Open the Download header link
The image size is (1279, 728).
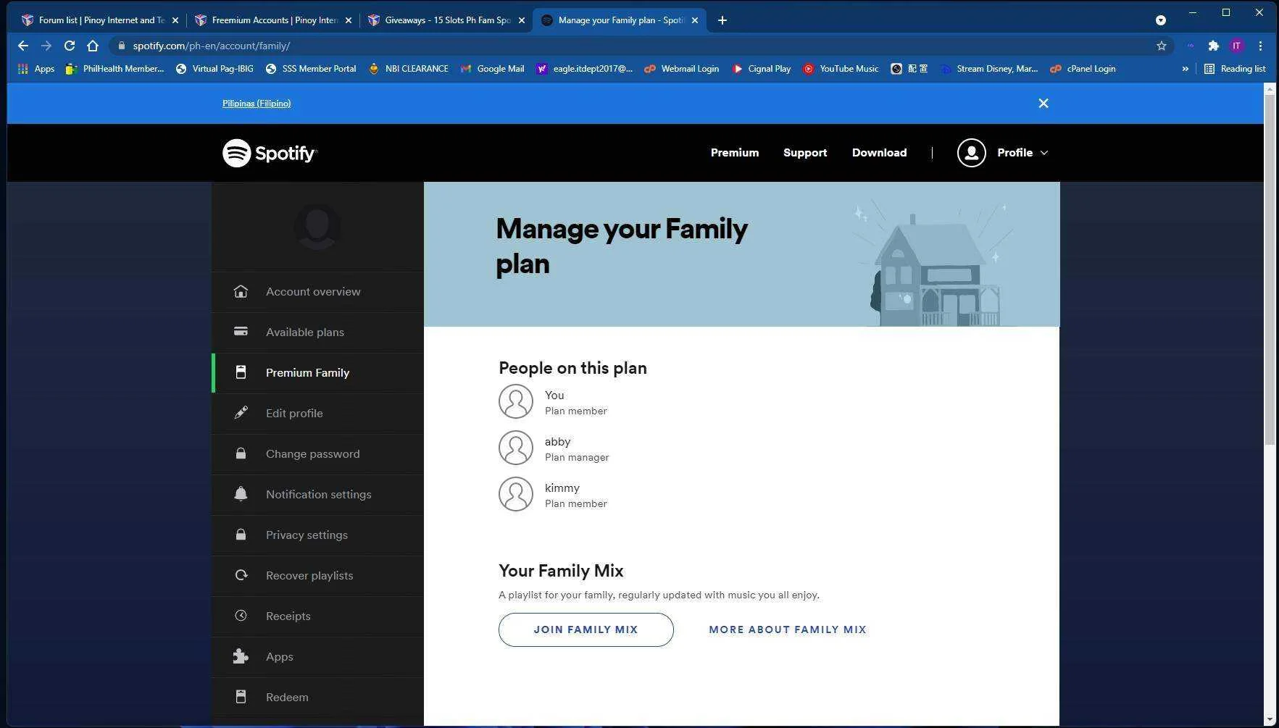(x=879, y=153)
